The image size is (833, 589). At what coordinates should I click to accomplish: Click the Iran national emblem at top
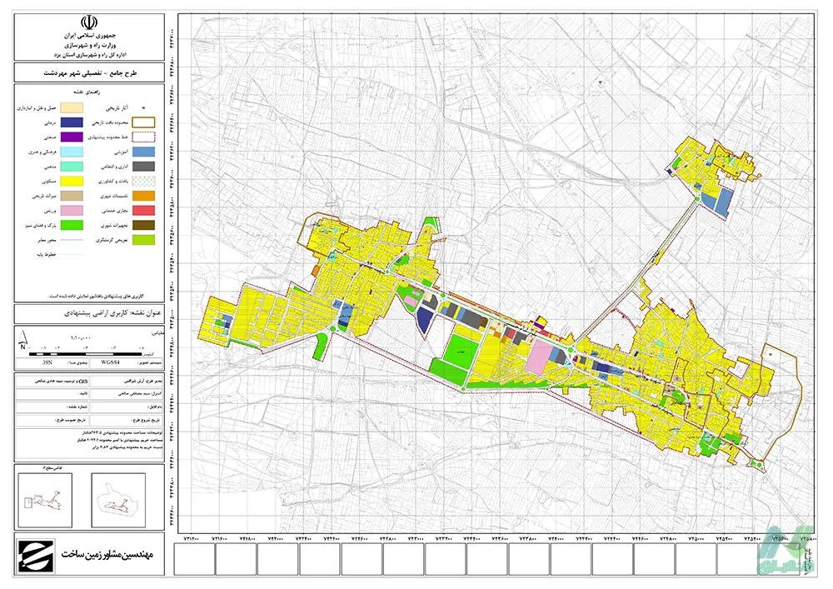click(89, 22)
